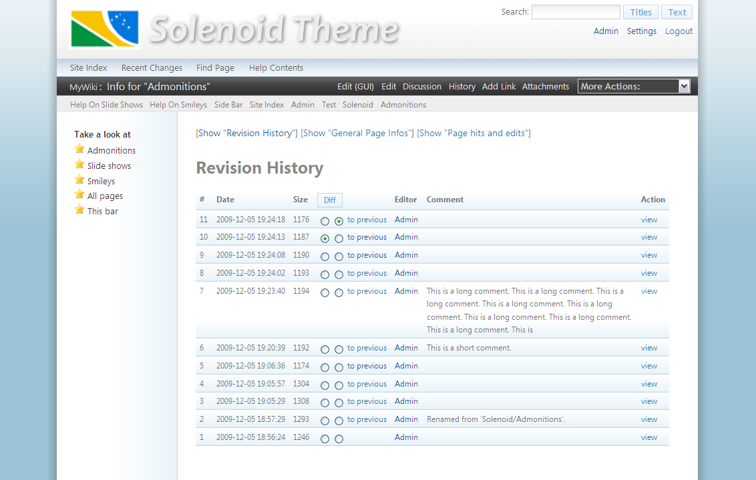
Task: Log out using the Logout link
Action: (x=679, y=31)
